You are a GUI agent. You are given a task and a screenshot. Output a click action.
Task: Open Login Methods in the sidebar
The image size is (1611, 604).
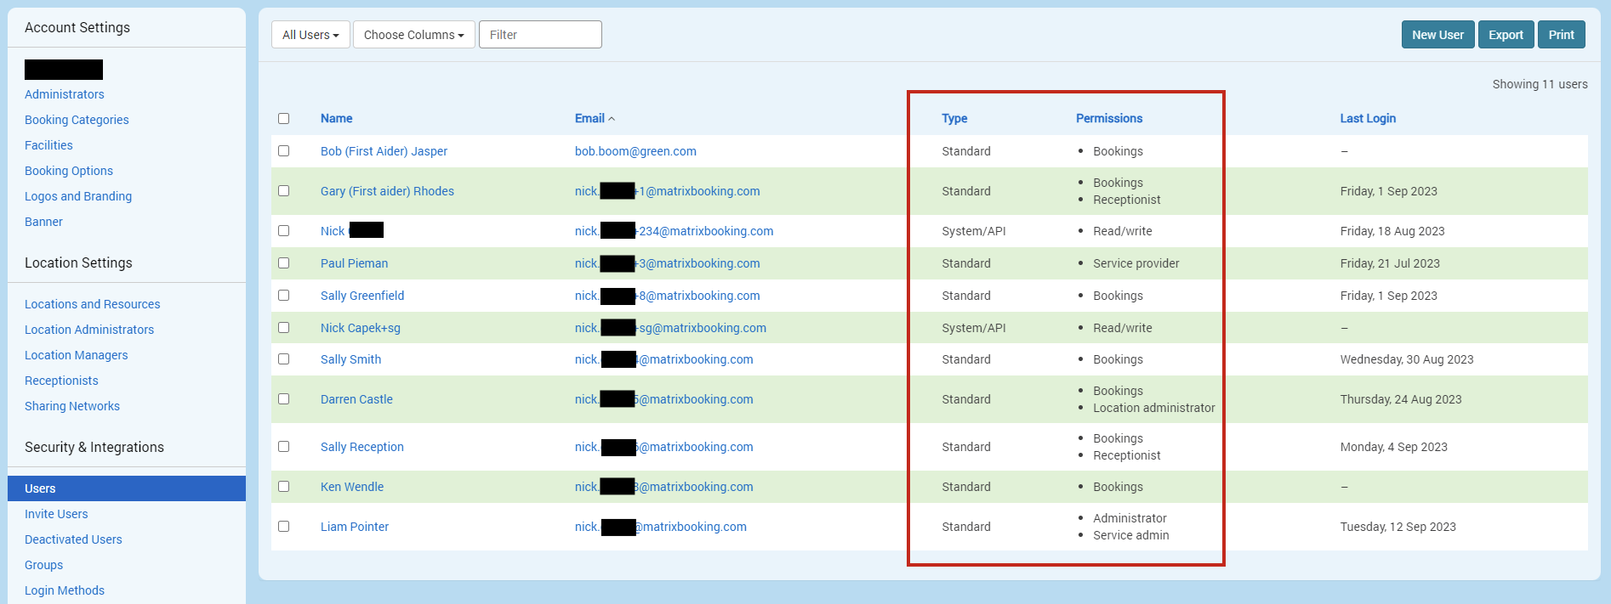click(x=65, y=590)
